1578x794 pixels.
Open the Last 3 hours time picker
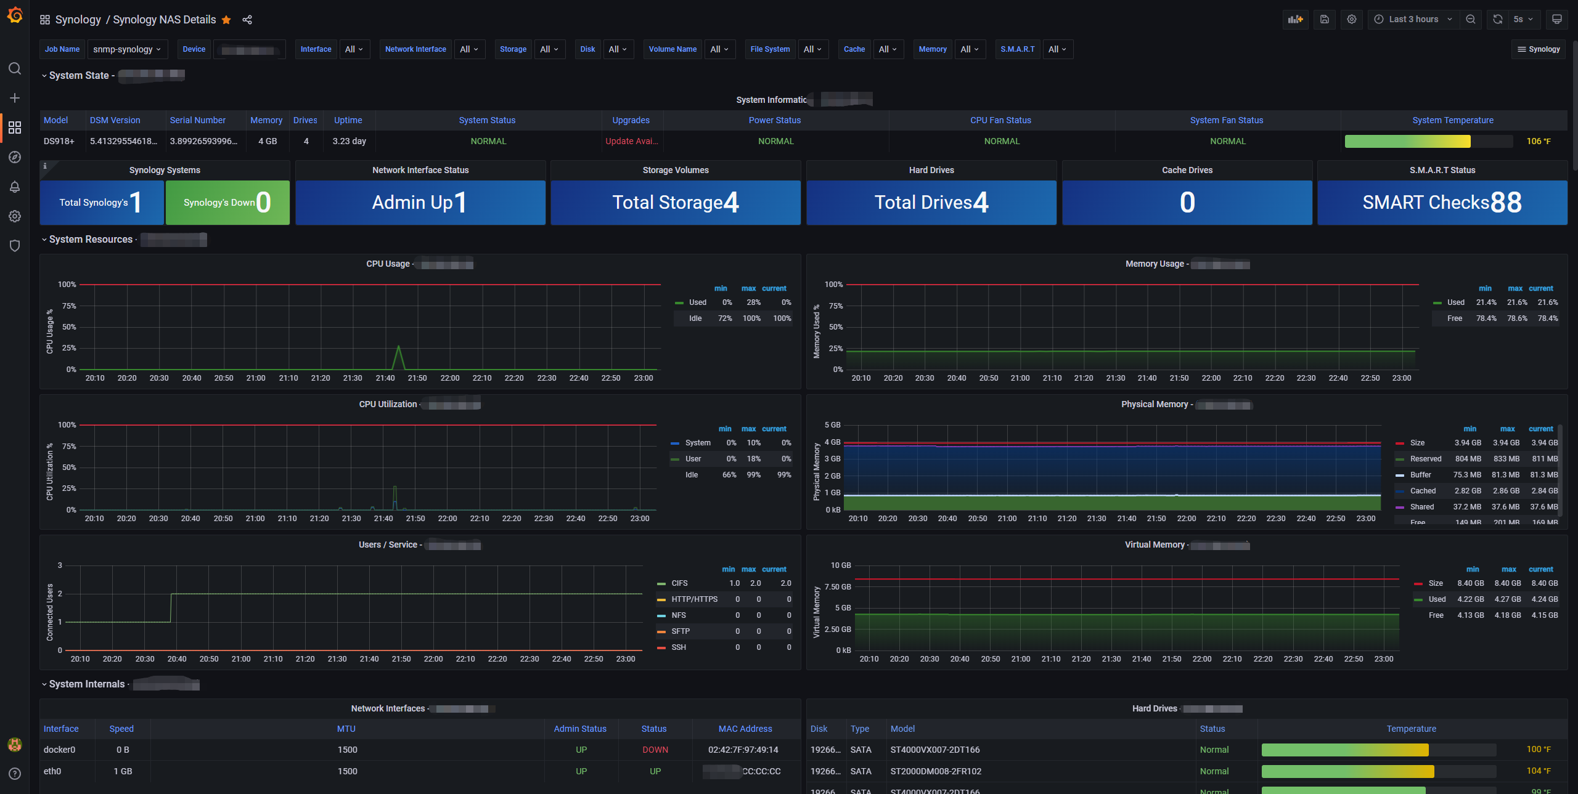pos(1413,19)
